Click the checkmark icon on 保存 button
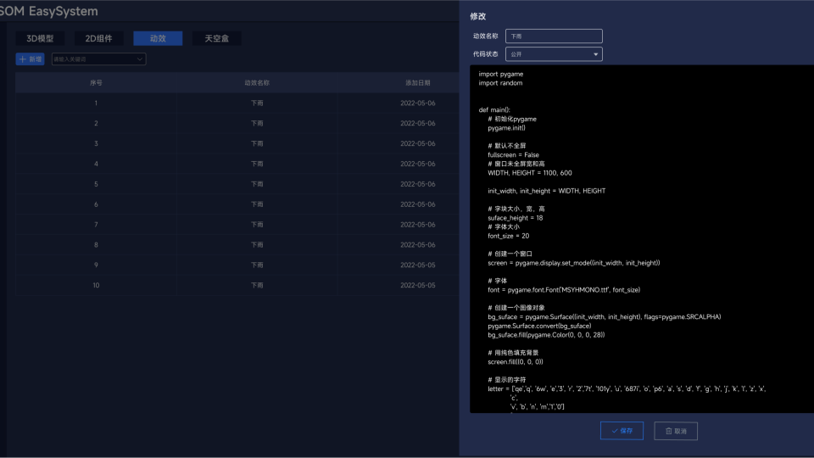The width and height of the screenshot is (814, 458). (615, 431)
